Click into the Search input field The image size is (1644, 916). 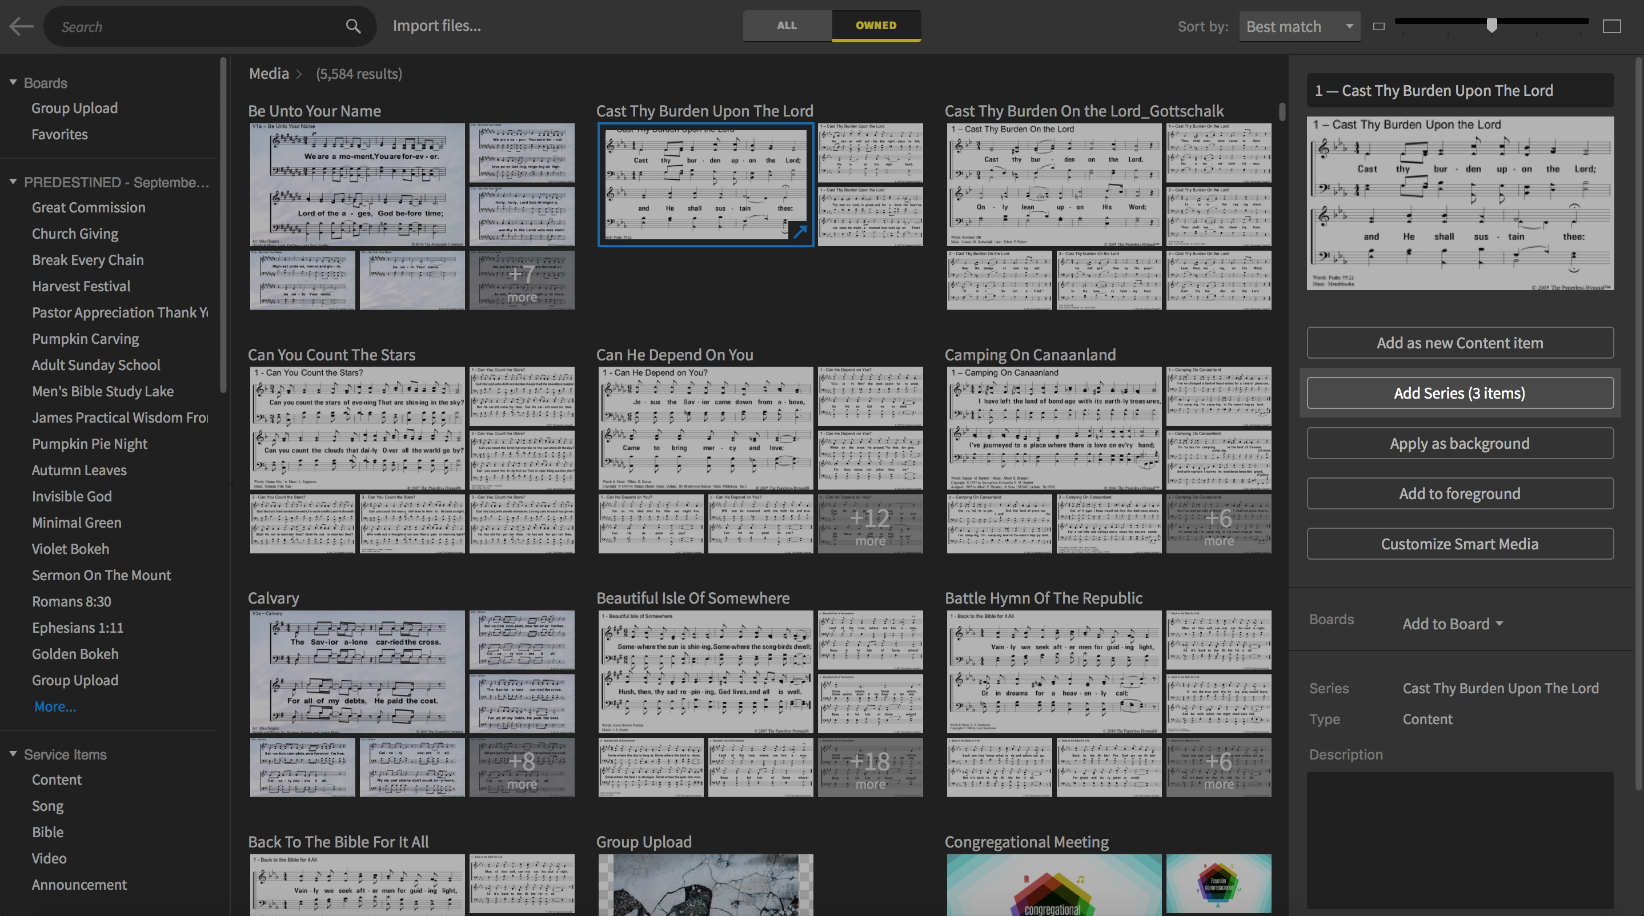click(198, 26)
